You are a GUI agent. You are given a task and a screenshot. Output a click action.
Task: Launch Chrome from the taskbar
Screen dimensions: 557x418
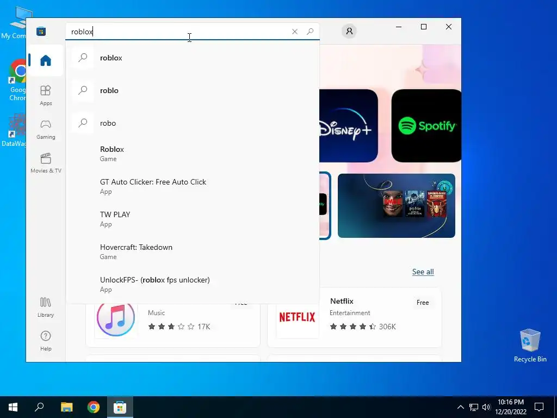coord(94,407)
